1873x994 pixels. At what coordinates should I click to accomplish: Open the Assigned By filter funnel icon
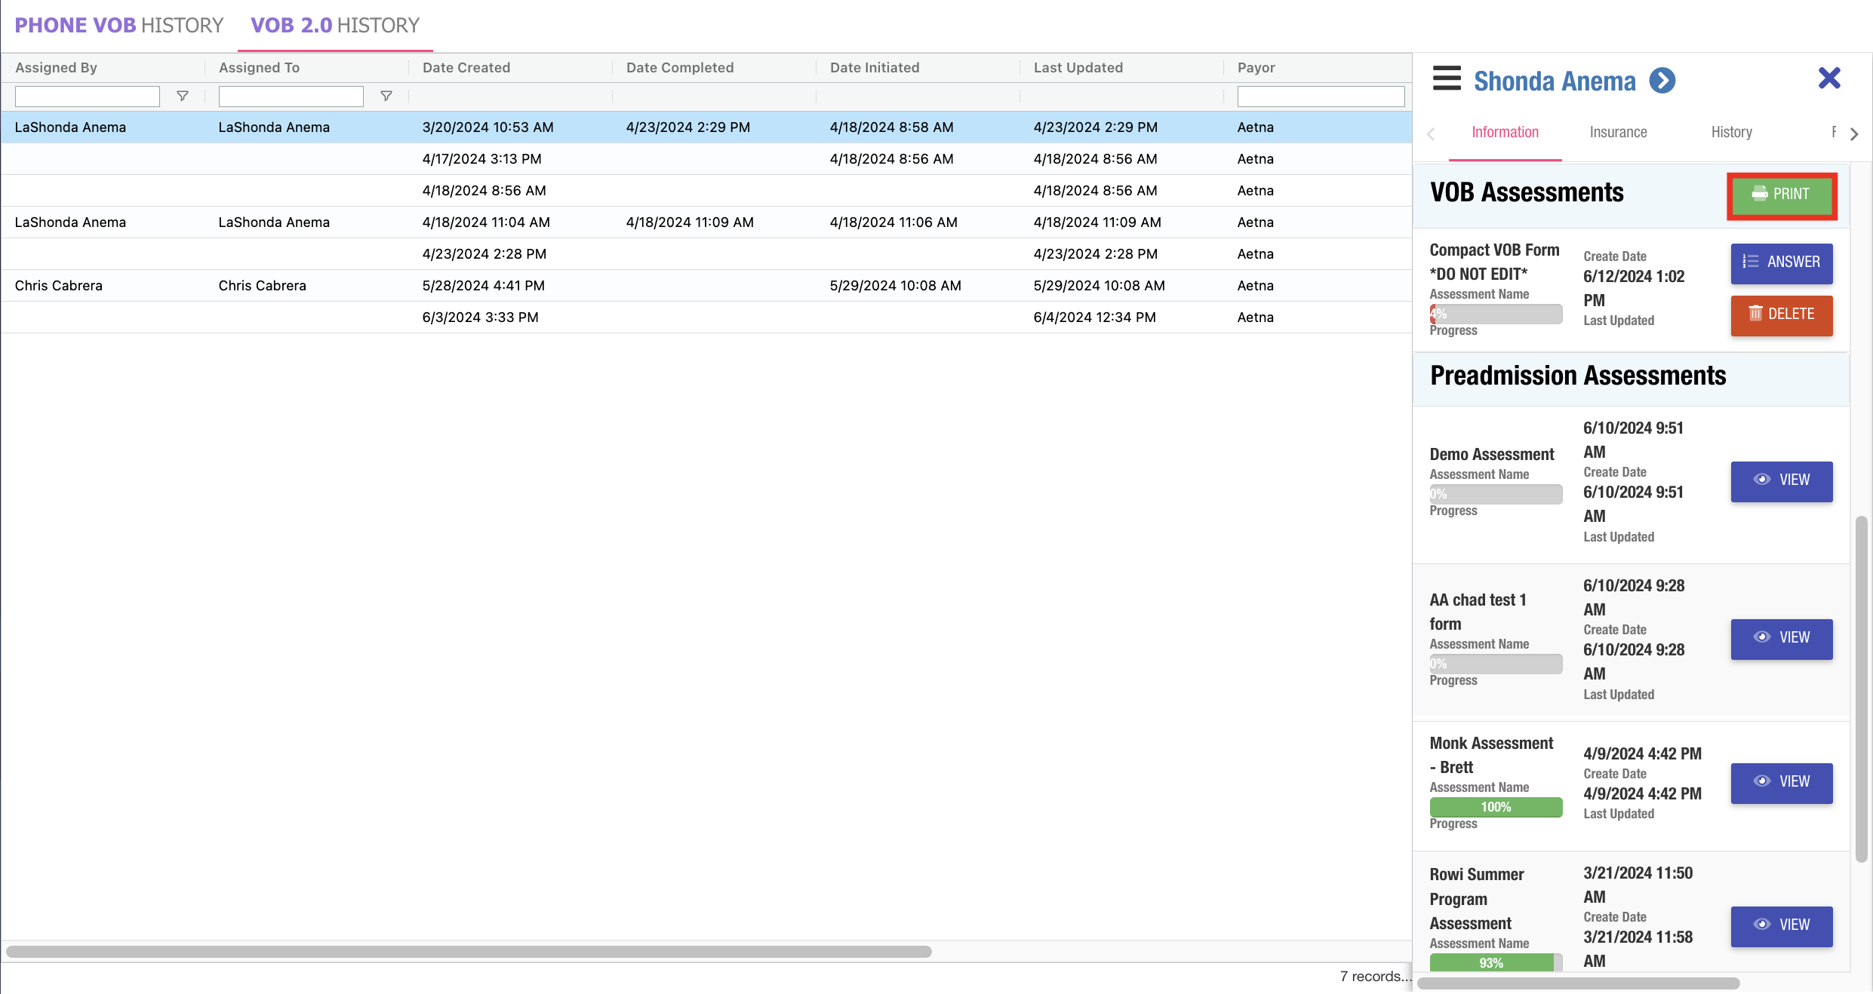pos(182,96)
